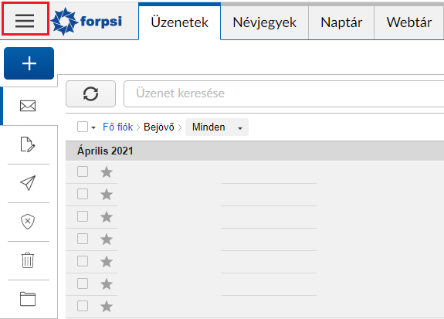Click the forpsi logo
444x319 pixels.
click(86, 22)
